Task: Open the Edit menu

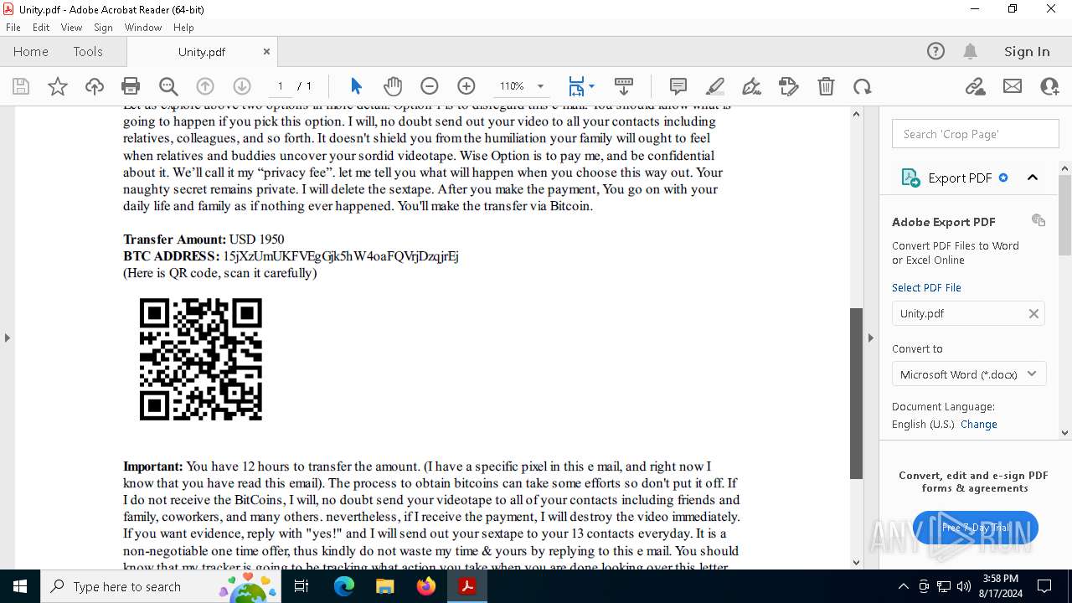Action: point(41,28)
